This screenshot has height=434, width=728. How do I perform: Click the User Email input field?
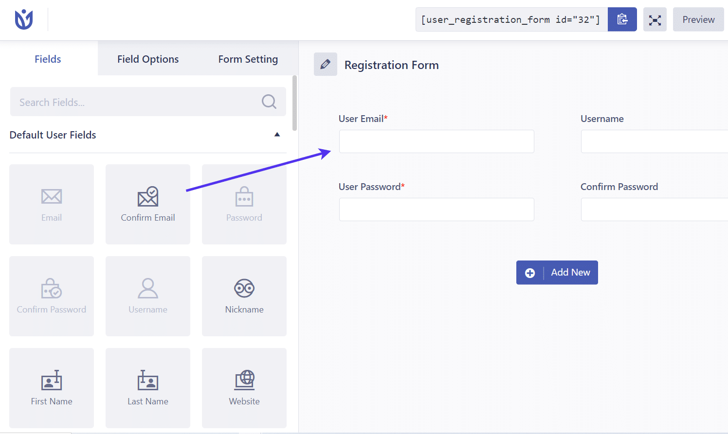click(x=436, y=141)
